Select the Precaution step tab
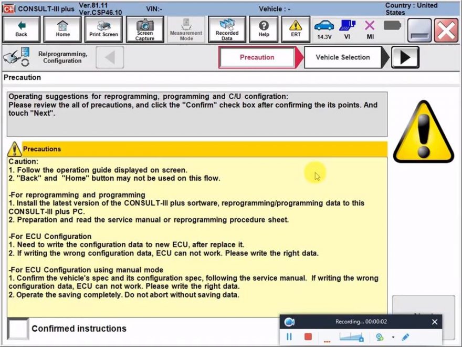Viewport: 462px width, 347px height. [x=257, y=57]
